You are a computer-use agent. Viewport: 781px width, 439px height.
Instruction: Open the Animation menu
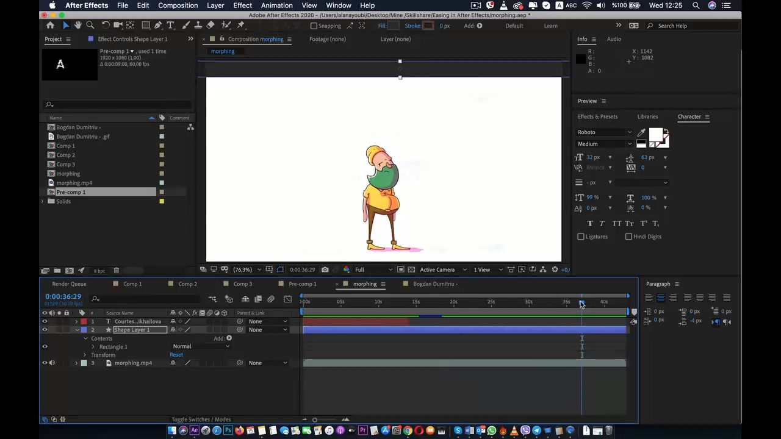(277, 5)
